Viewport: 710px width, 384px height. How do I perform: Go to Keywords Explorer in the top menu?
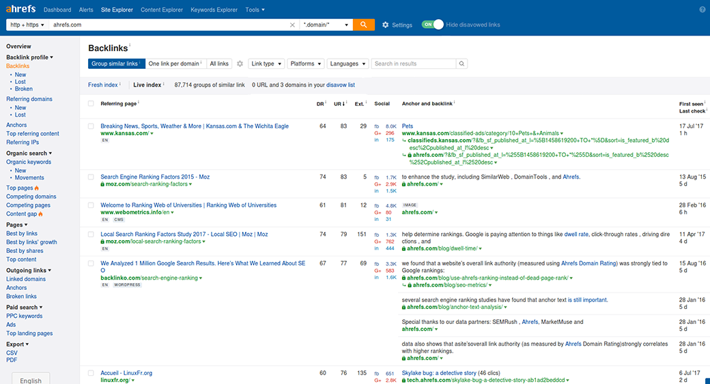click(214, 10)
